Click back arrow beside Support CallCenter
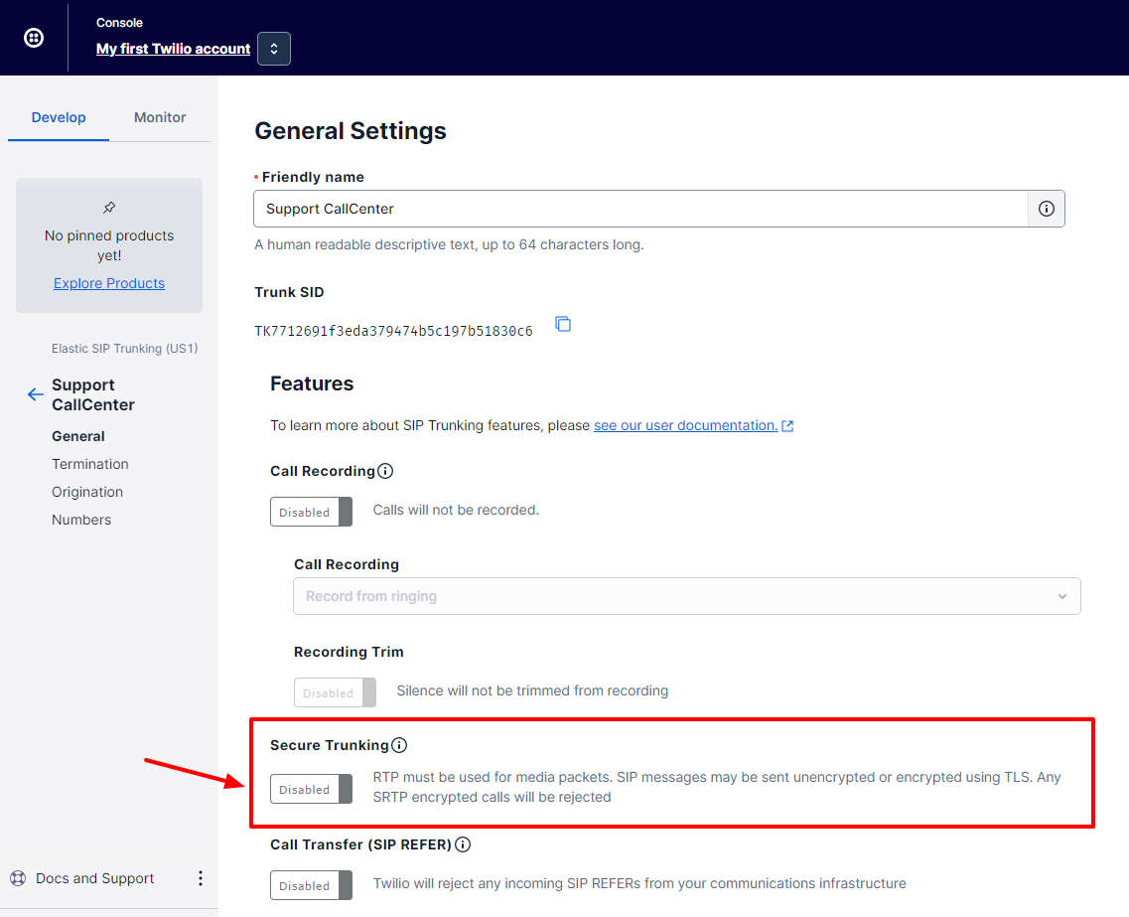 36,394
